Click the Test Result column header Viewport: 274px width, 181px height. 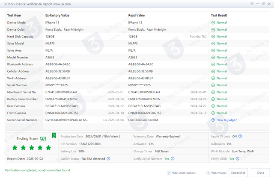pyautogui.click(x=219, y=15)
